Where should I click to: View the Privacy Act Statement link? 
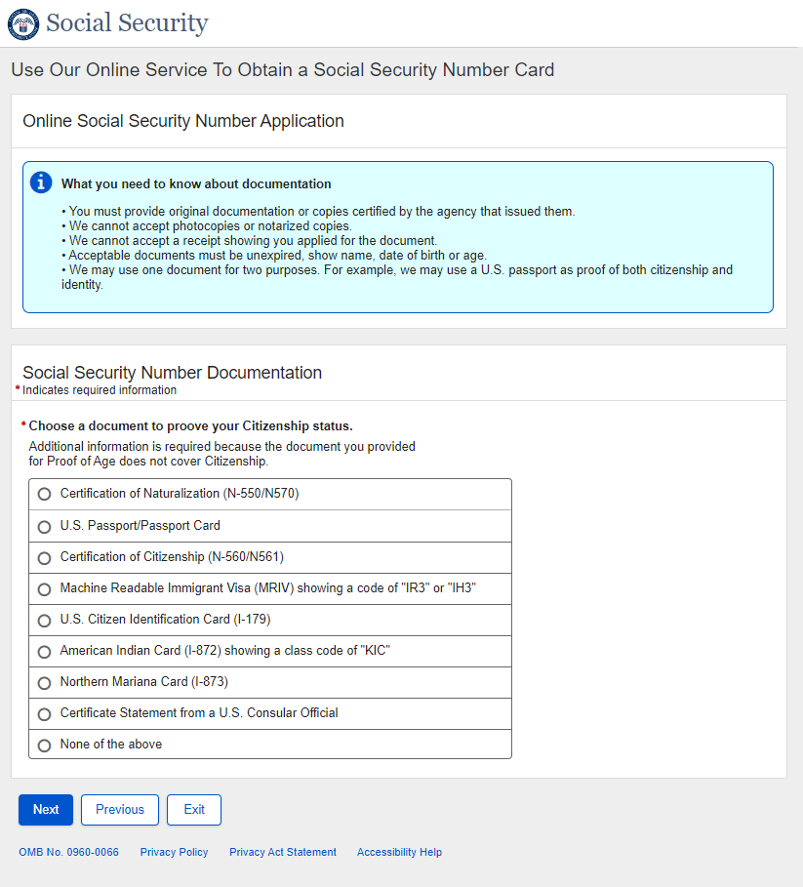pos(283,852)
